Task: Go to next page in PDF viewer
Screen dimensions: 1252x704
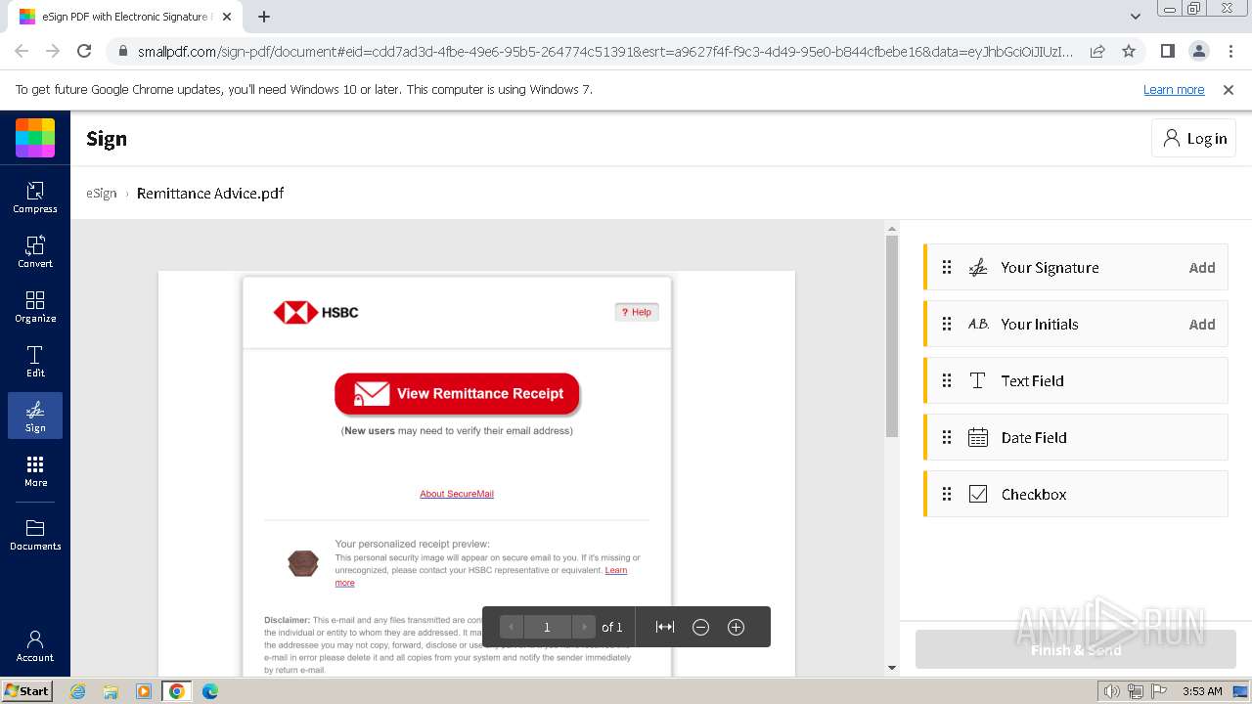Action: pyautogui.click(x=583, y=627)
